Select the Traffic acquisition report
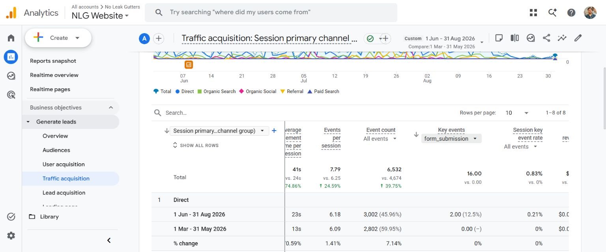This screenshot has width=606, height=252. pyautogui.click(x=71, y=179)
